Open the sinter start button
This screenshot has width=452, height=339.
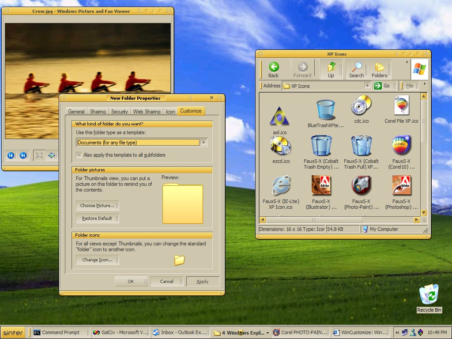(x=13, y=333)
